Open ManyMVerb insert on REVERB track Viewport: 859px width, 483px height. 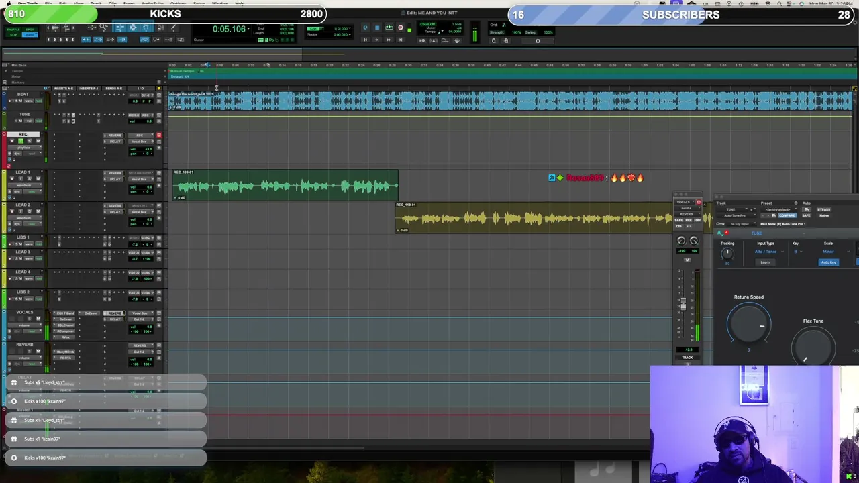tap(65, 352)
